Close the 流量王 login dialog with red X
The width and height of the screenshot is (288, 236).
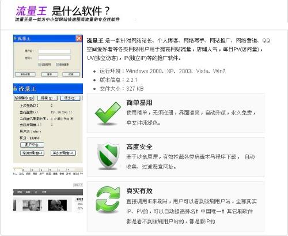pyautogui.click(x=79, y=39)
